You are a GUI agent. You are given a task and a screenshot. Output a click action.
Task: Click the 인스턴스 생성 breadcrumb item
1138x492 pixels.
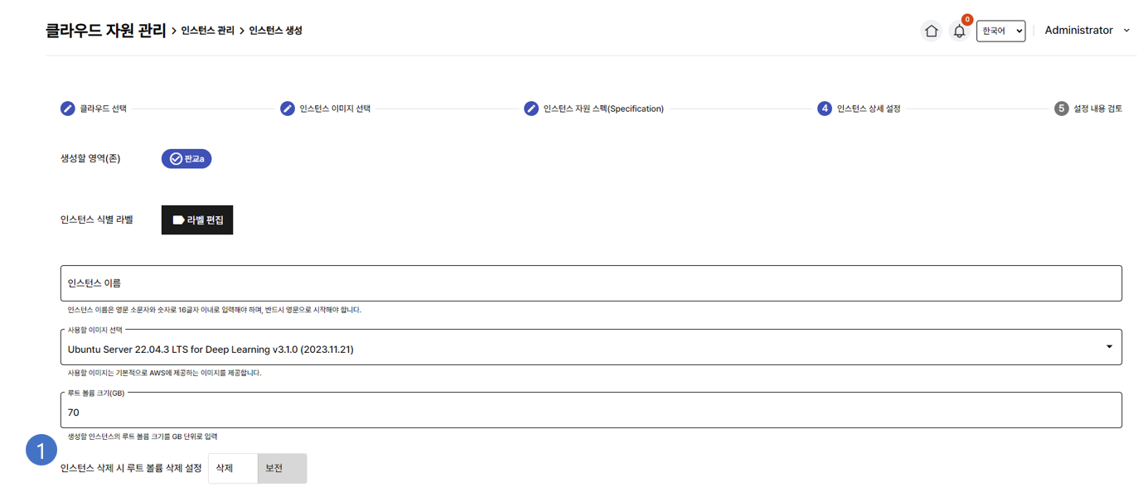pos(275,31)
